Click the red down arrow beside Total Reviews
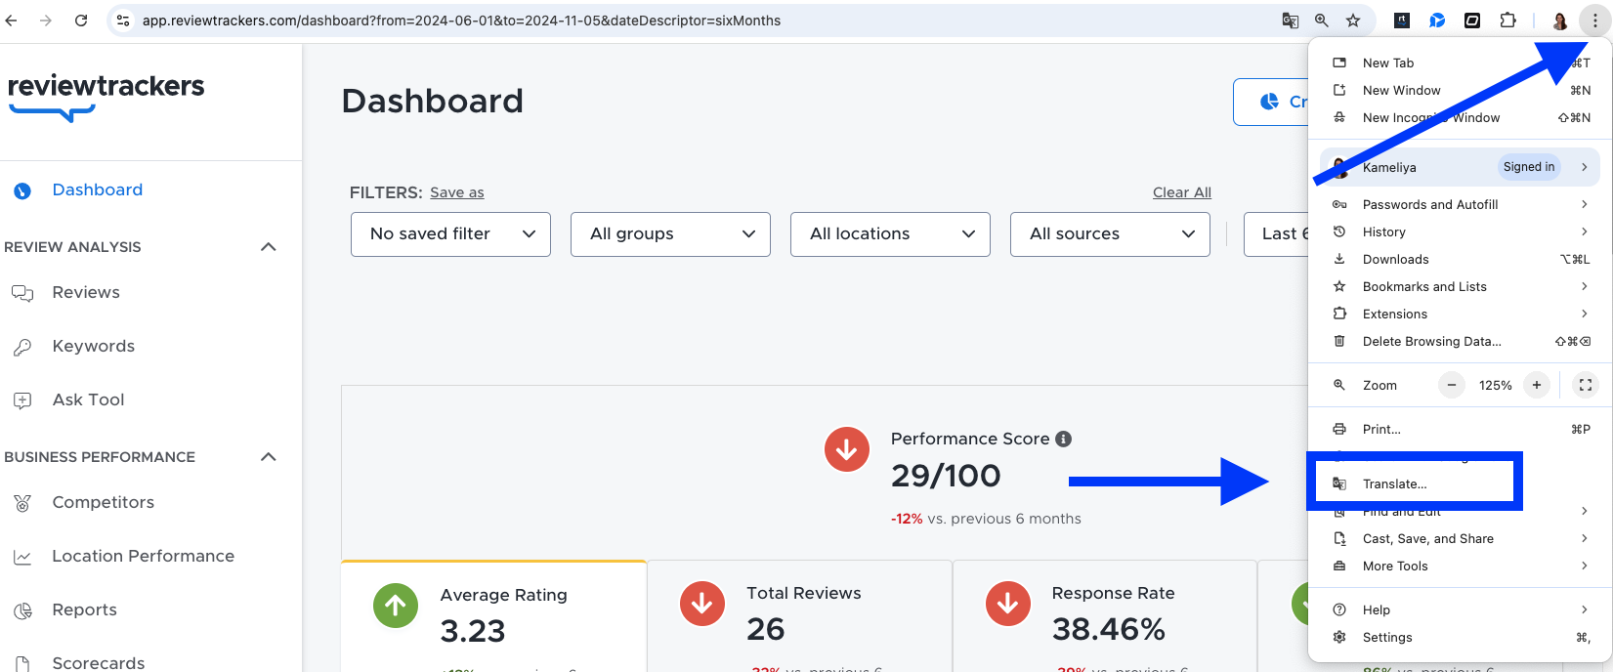Screen dimensions: 1613x672 coord(702,604)
